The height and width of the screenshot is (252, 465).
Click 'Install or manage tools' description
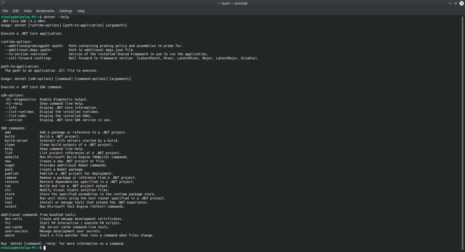pyautogui.click(x=94, y=203)
